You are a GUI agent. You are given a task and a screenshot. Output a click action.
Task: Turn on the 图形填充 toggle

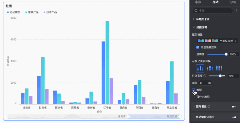pos(234,107)
